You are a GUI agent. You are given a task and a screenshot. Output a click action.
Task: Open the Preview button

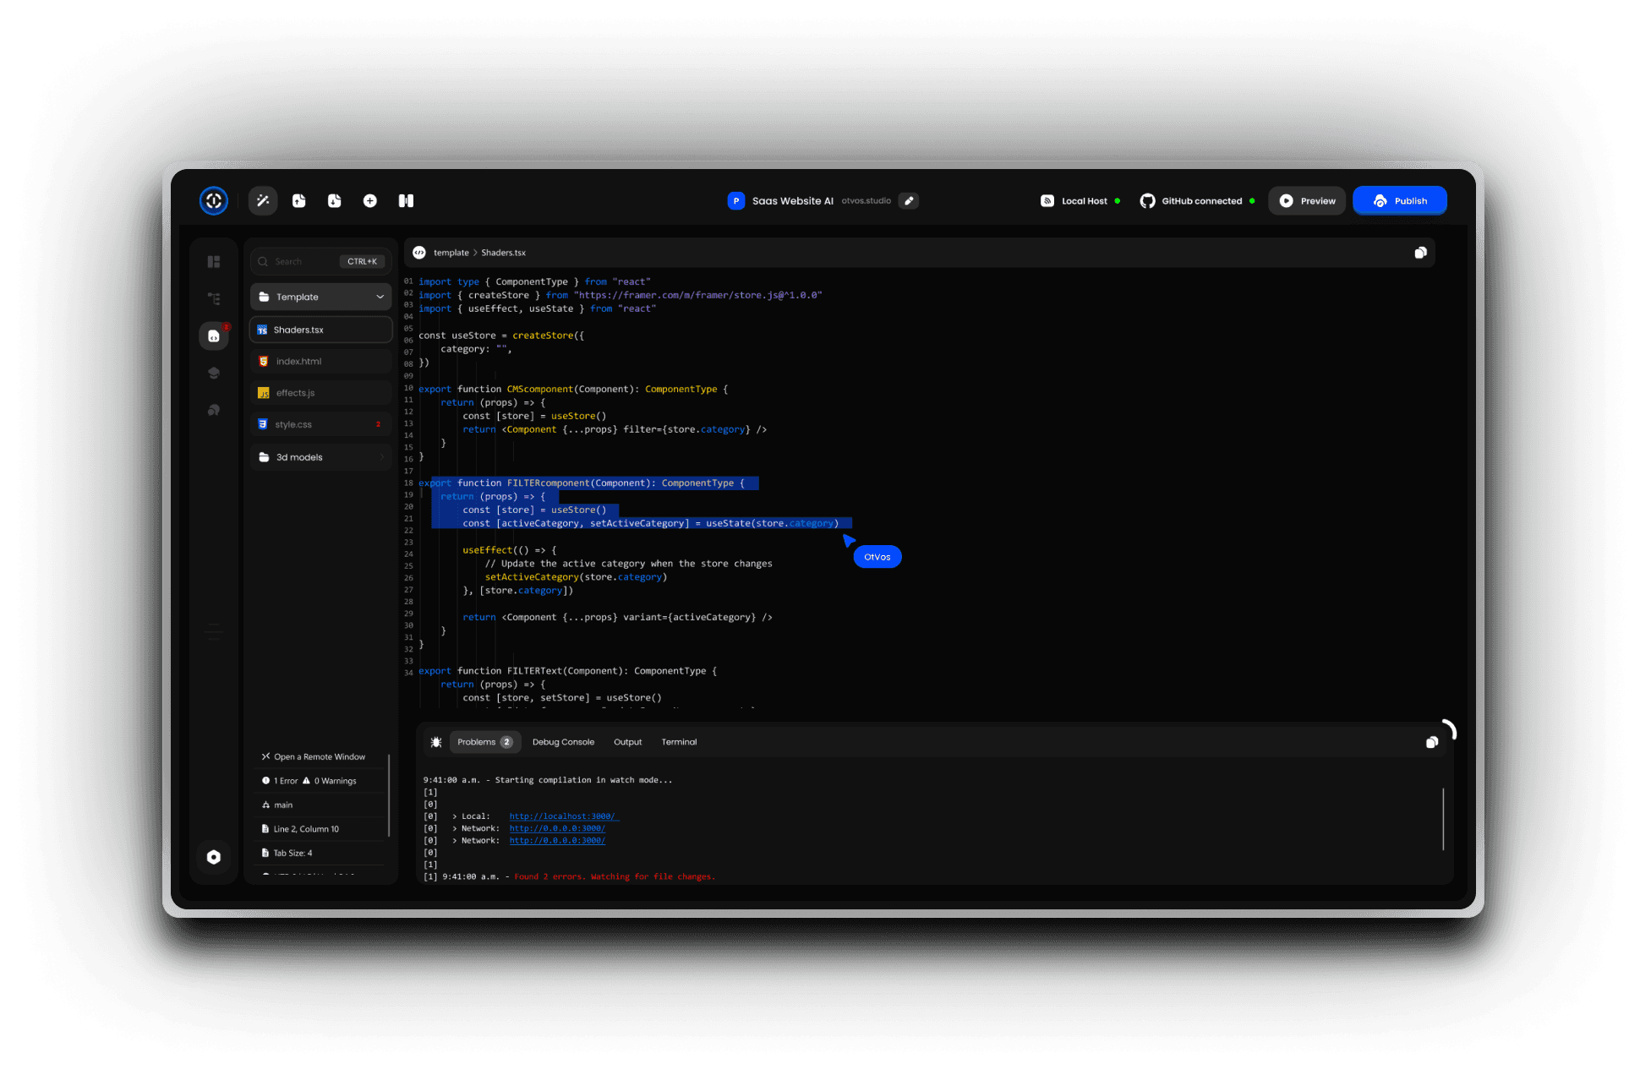[1307, 201]
